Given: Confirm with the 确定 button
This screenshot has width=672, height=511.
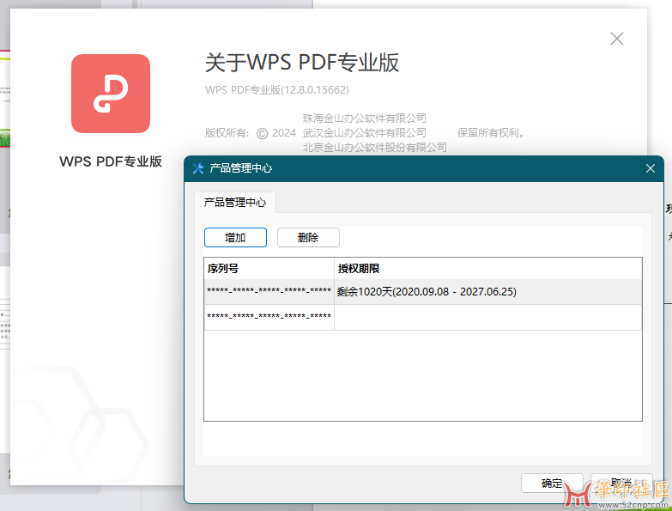Looking at the screenshot, I should click(552, 483).
